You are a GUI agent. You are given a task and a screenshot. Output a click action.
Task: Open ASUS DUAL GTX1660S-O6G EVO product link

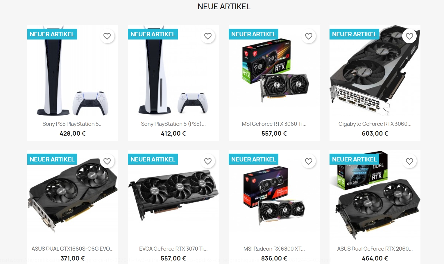tap(73, 249)
